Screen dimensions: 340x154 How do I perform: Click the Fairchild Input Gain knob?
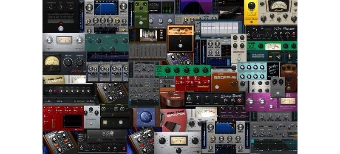click(x=68, y=62)
